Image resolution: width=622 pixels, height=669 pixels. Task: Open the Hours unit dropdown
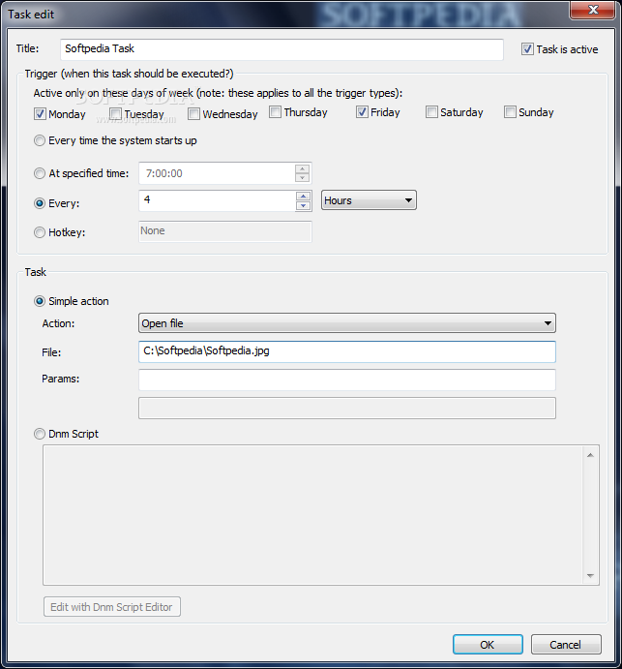click(x=369, y=200)
